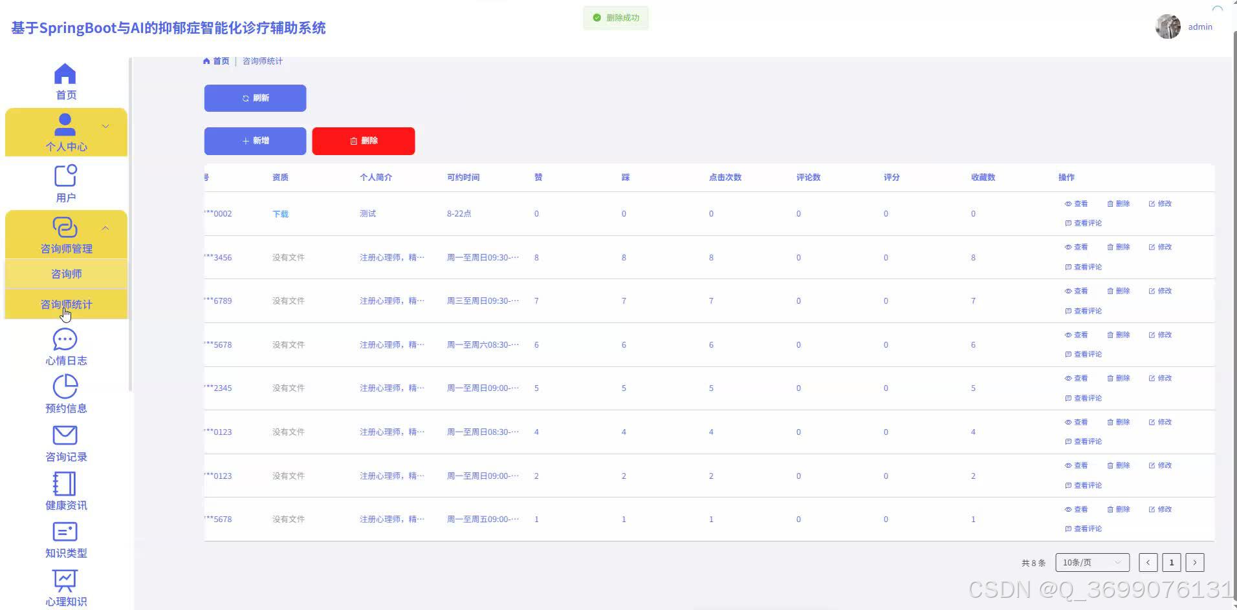Collapse the 咨询师管理 chevron
The width and height of the screenshot is (1237, 610).
105,228
